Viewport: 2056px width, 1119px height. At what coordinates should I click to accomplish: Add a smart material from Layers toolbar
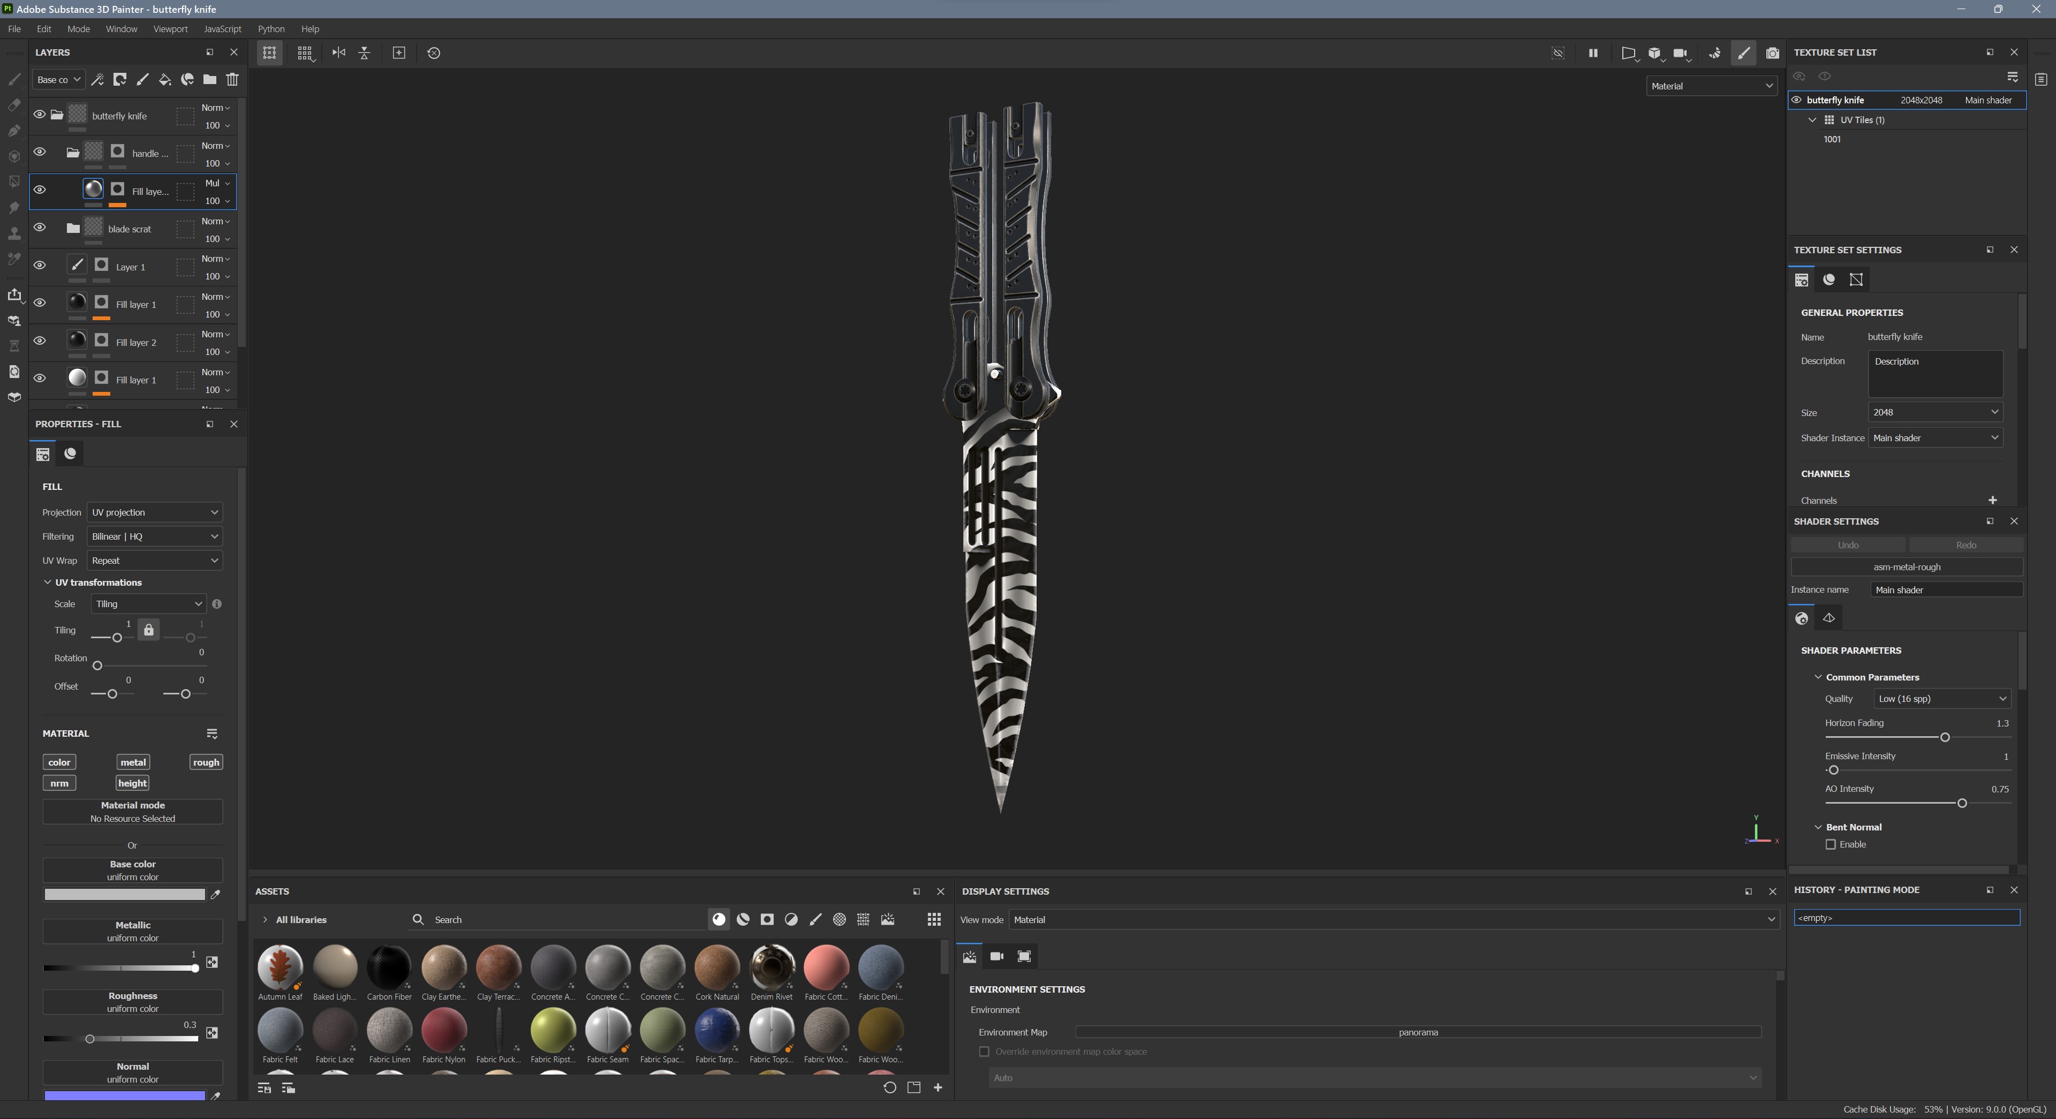[187, 80]
